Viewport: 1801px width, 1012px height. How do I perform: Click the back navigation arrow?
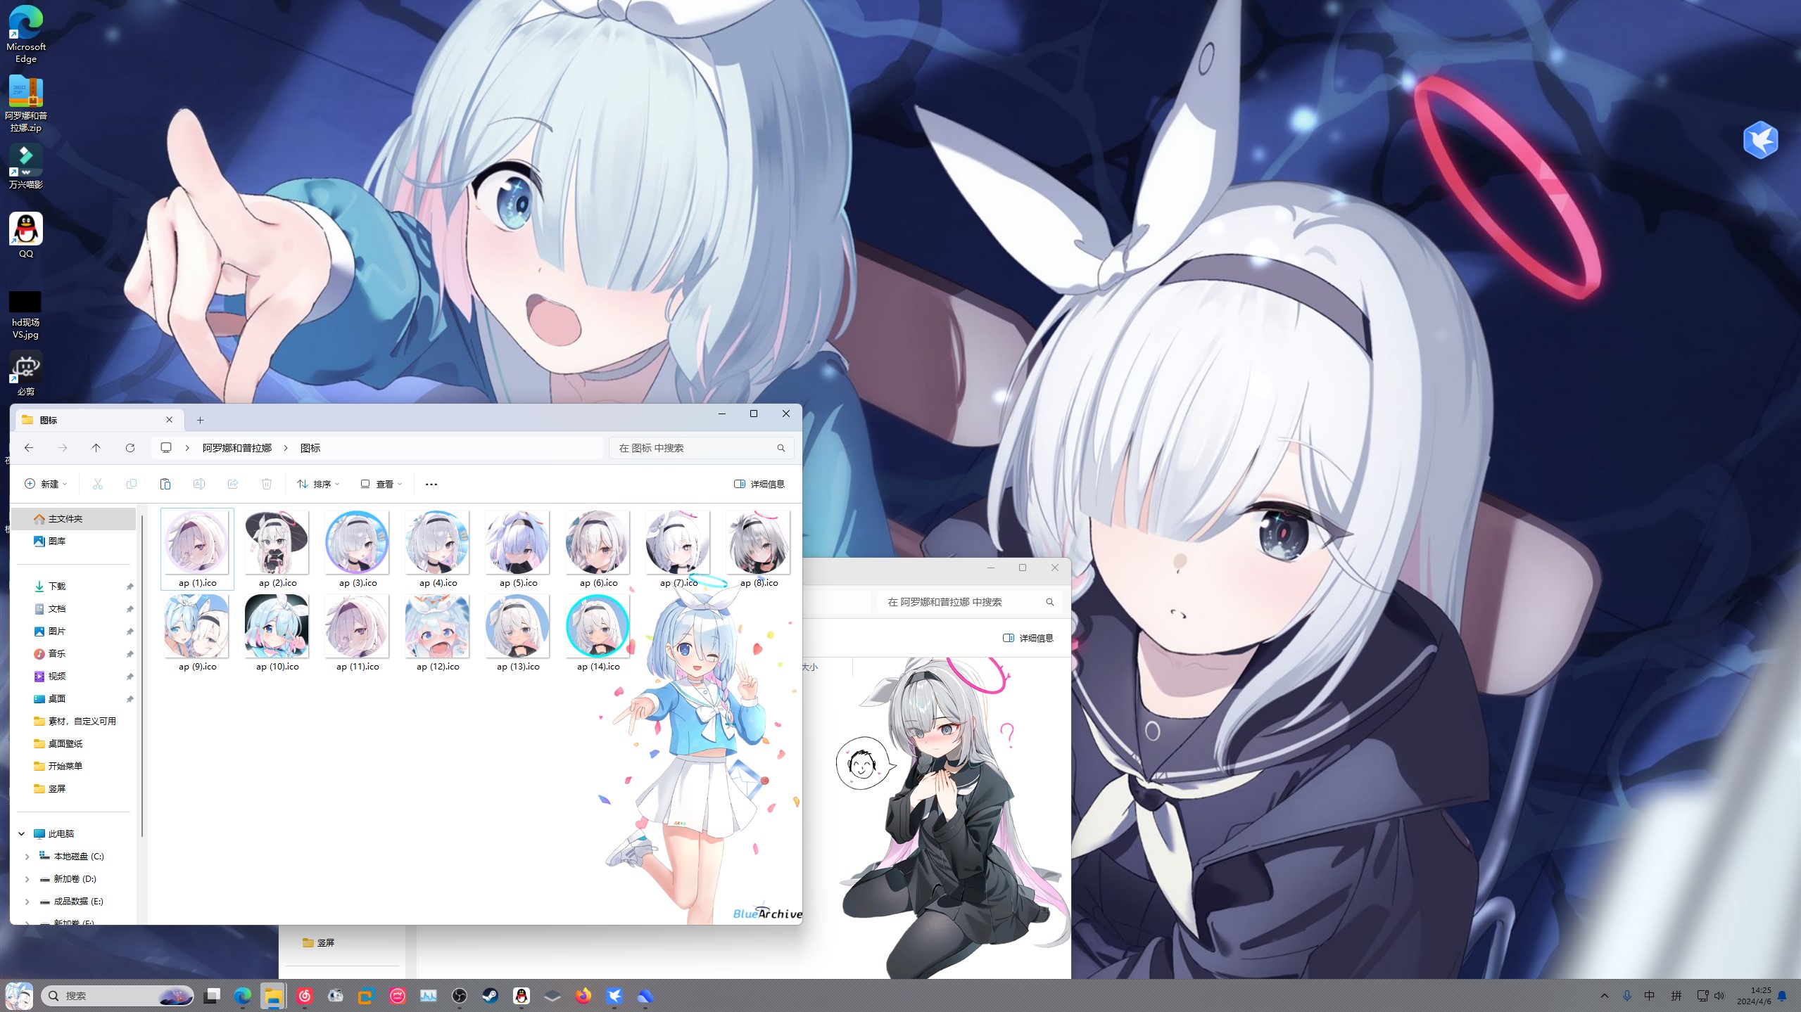click(29, 448)
